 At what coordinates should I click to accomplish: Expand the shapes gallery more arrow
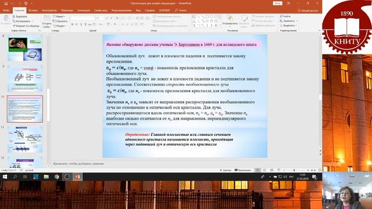pyautogui.click(x=220, y=25)
